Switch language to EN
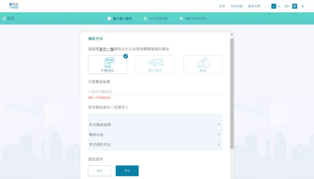 pos(287,6)
